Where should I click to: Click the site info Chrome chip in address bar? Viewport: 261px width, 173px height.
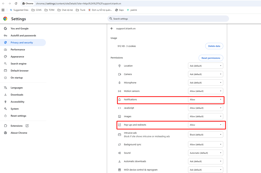click(x=28, y=4)
